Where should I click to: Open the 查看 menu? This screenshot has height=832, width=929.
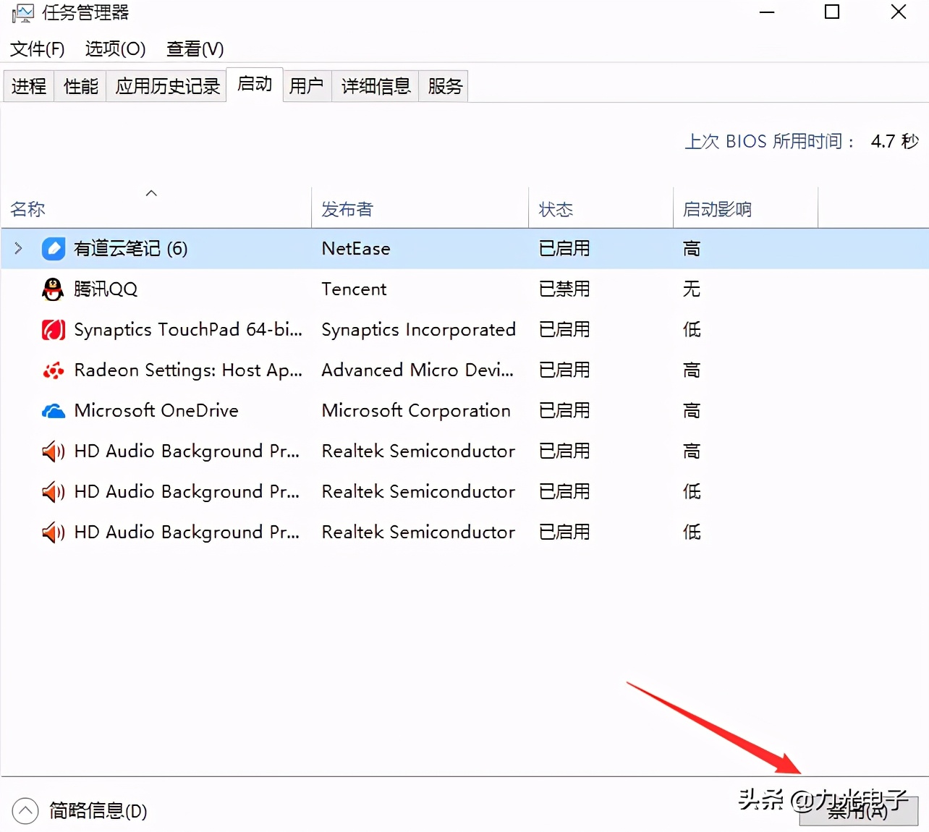click(x=194, y=48)
